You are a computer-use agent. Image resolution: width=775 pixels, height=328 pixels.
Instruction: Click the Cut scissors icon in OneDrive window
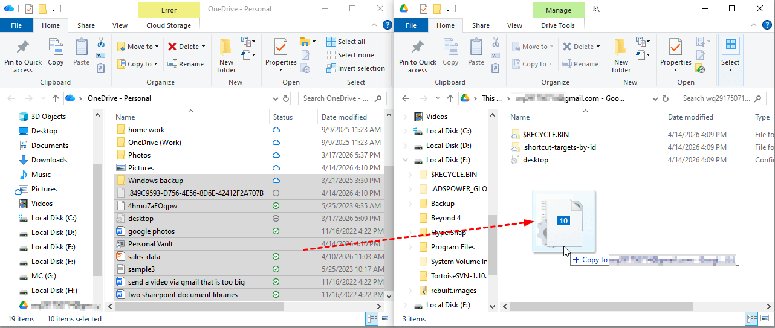101,42
